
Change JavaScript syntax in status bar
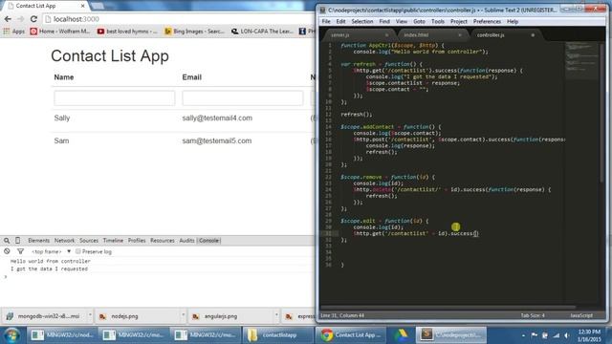click(581, 315)
